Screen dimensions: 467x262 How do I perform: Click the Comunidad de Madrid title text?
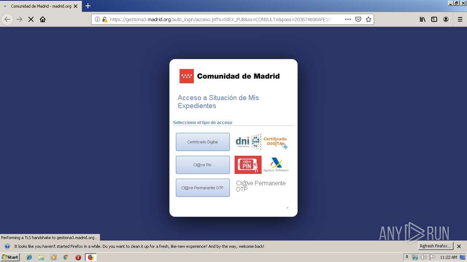pyautogui.click(x=238, y=76)
